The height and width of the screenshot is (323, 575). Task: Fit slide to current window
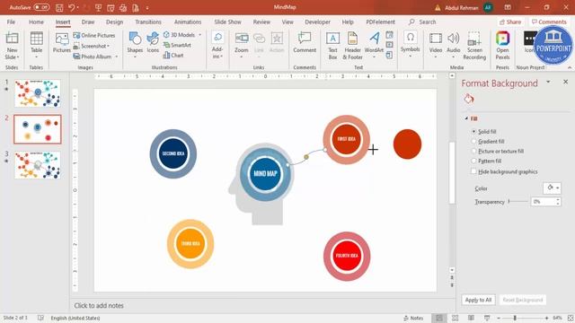pos(571,318)
